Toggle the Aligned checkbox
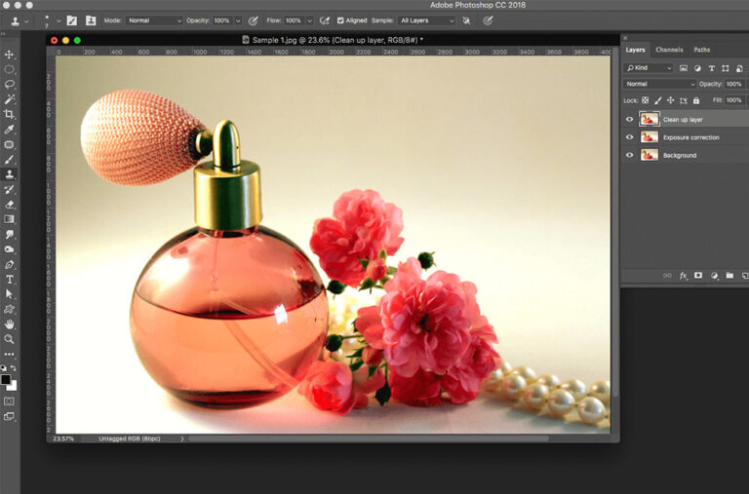The width and height of the screenshot is (749, 494). (x=340, y=20)
